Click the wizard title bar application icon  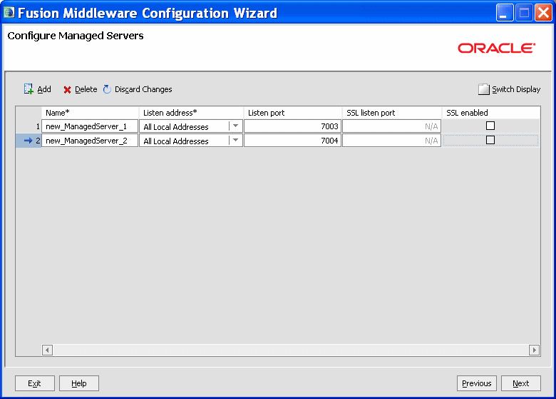click(9, 12)
